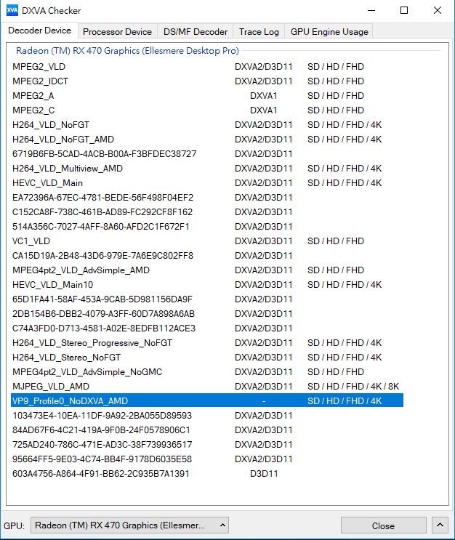This screenshot has height=540, width=455.
Task: Select the 2DB154B6-DBB2-4079 GUID row
Action: point(207,314)
